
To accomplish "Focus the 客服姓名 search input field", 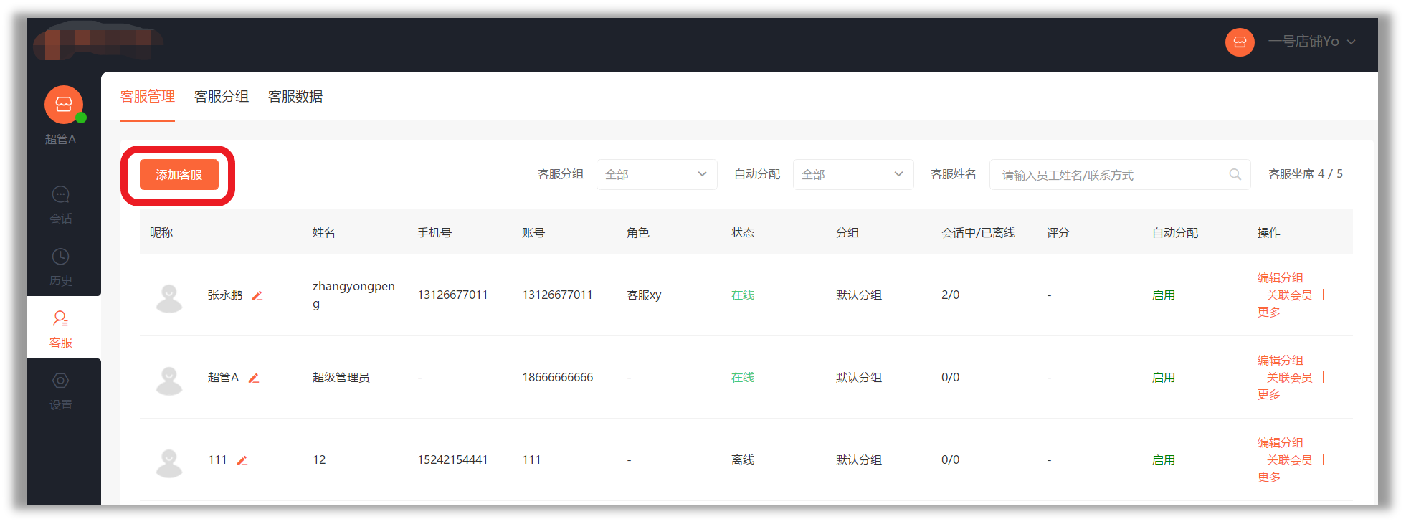I will 1108,175.
